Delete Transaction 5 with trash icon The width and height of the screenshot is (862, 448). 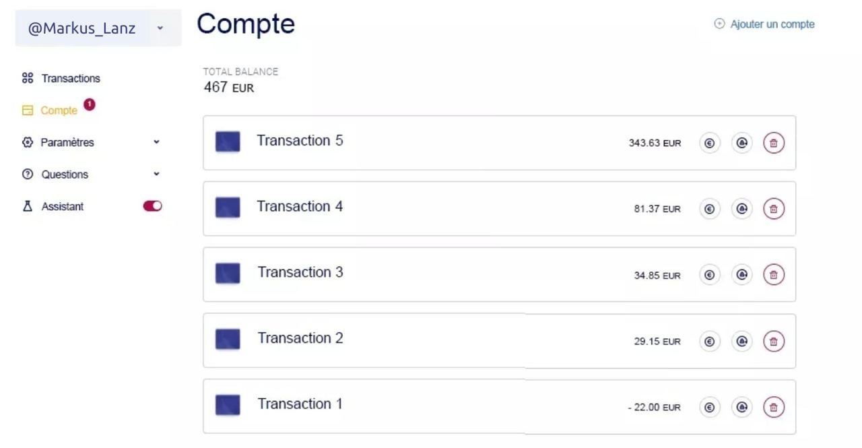click(x=774, y=143)
